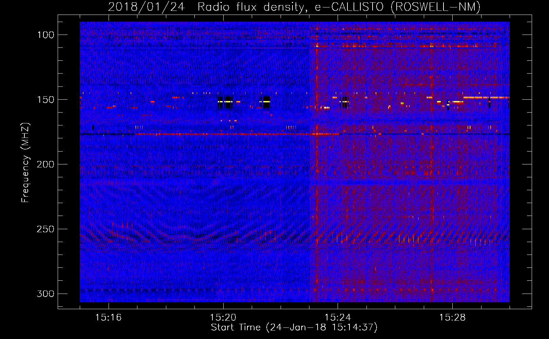Select the 100 frequency tick label
The height and width of the screenshot is (339, 549).
45,35
